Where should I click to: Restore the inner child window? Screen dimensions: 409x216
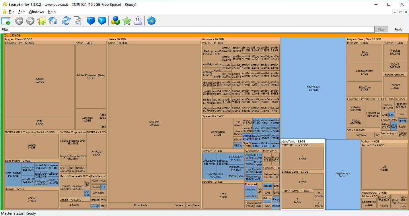point(400,12)
